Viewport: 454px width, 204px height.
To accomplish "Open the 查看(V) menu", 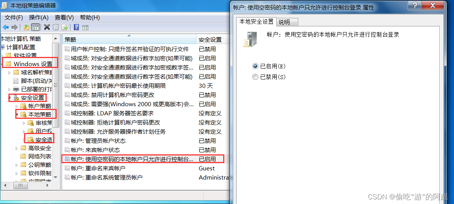I will (x=64, y=17).
